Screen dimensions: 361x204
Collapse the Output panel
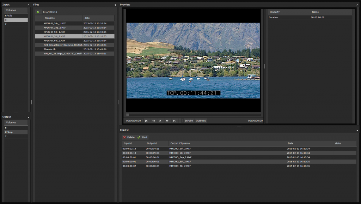point(28,117)
